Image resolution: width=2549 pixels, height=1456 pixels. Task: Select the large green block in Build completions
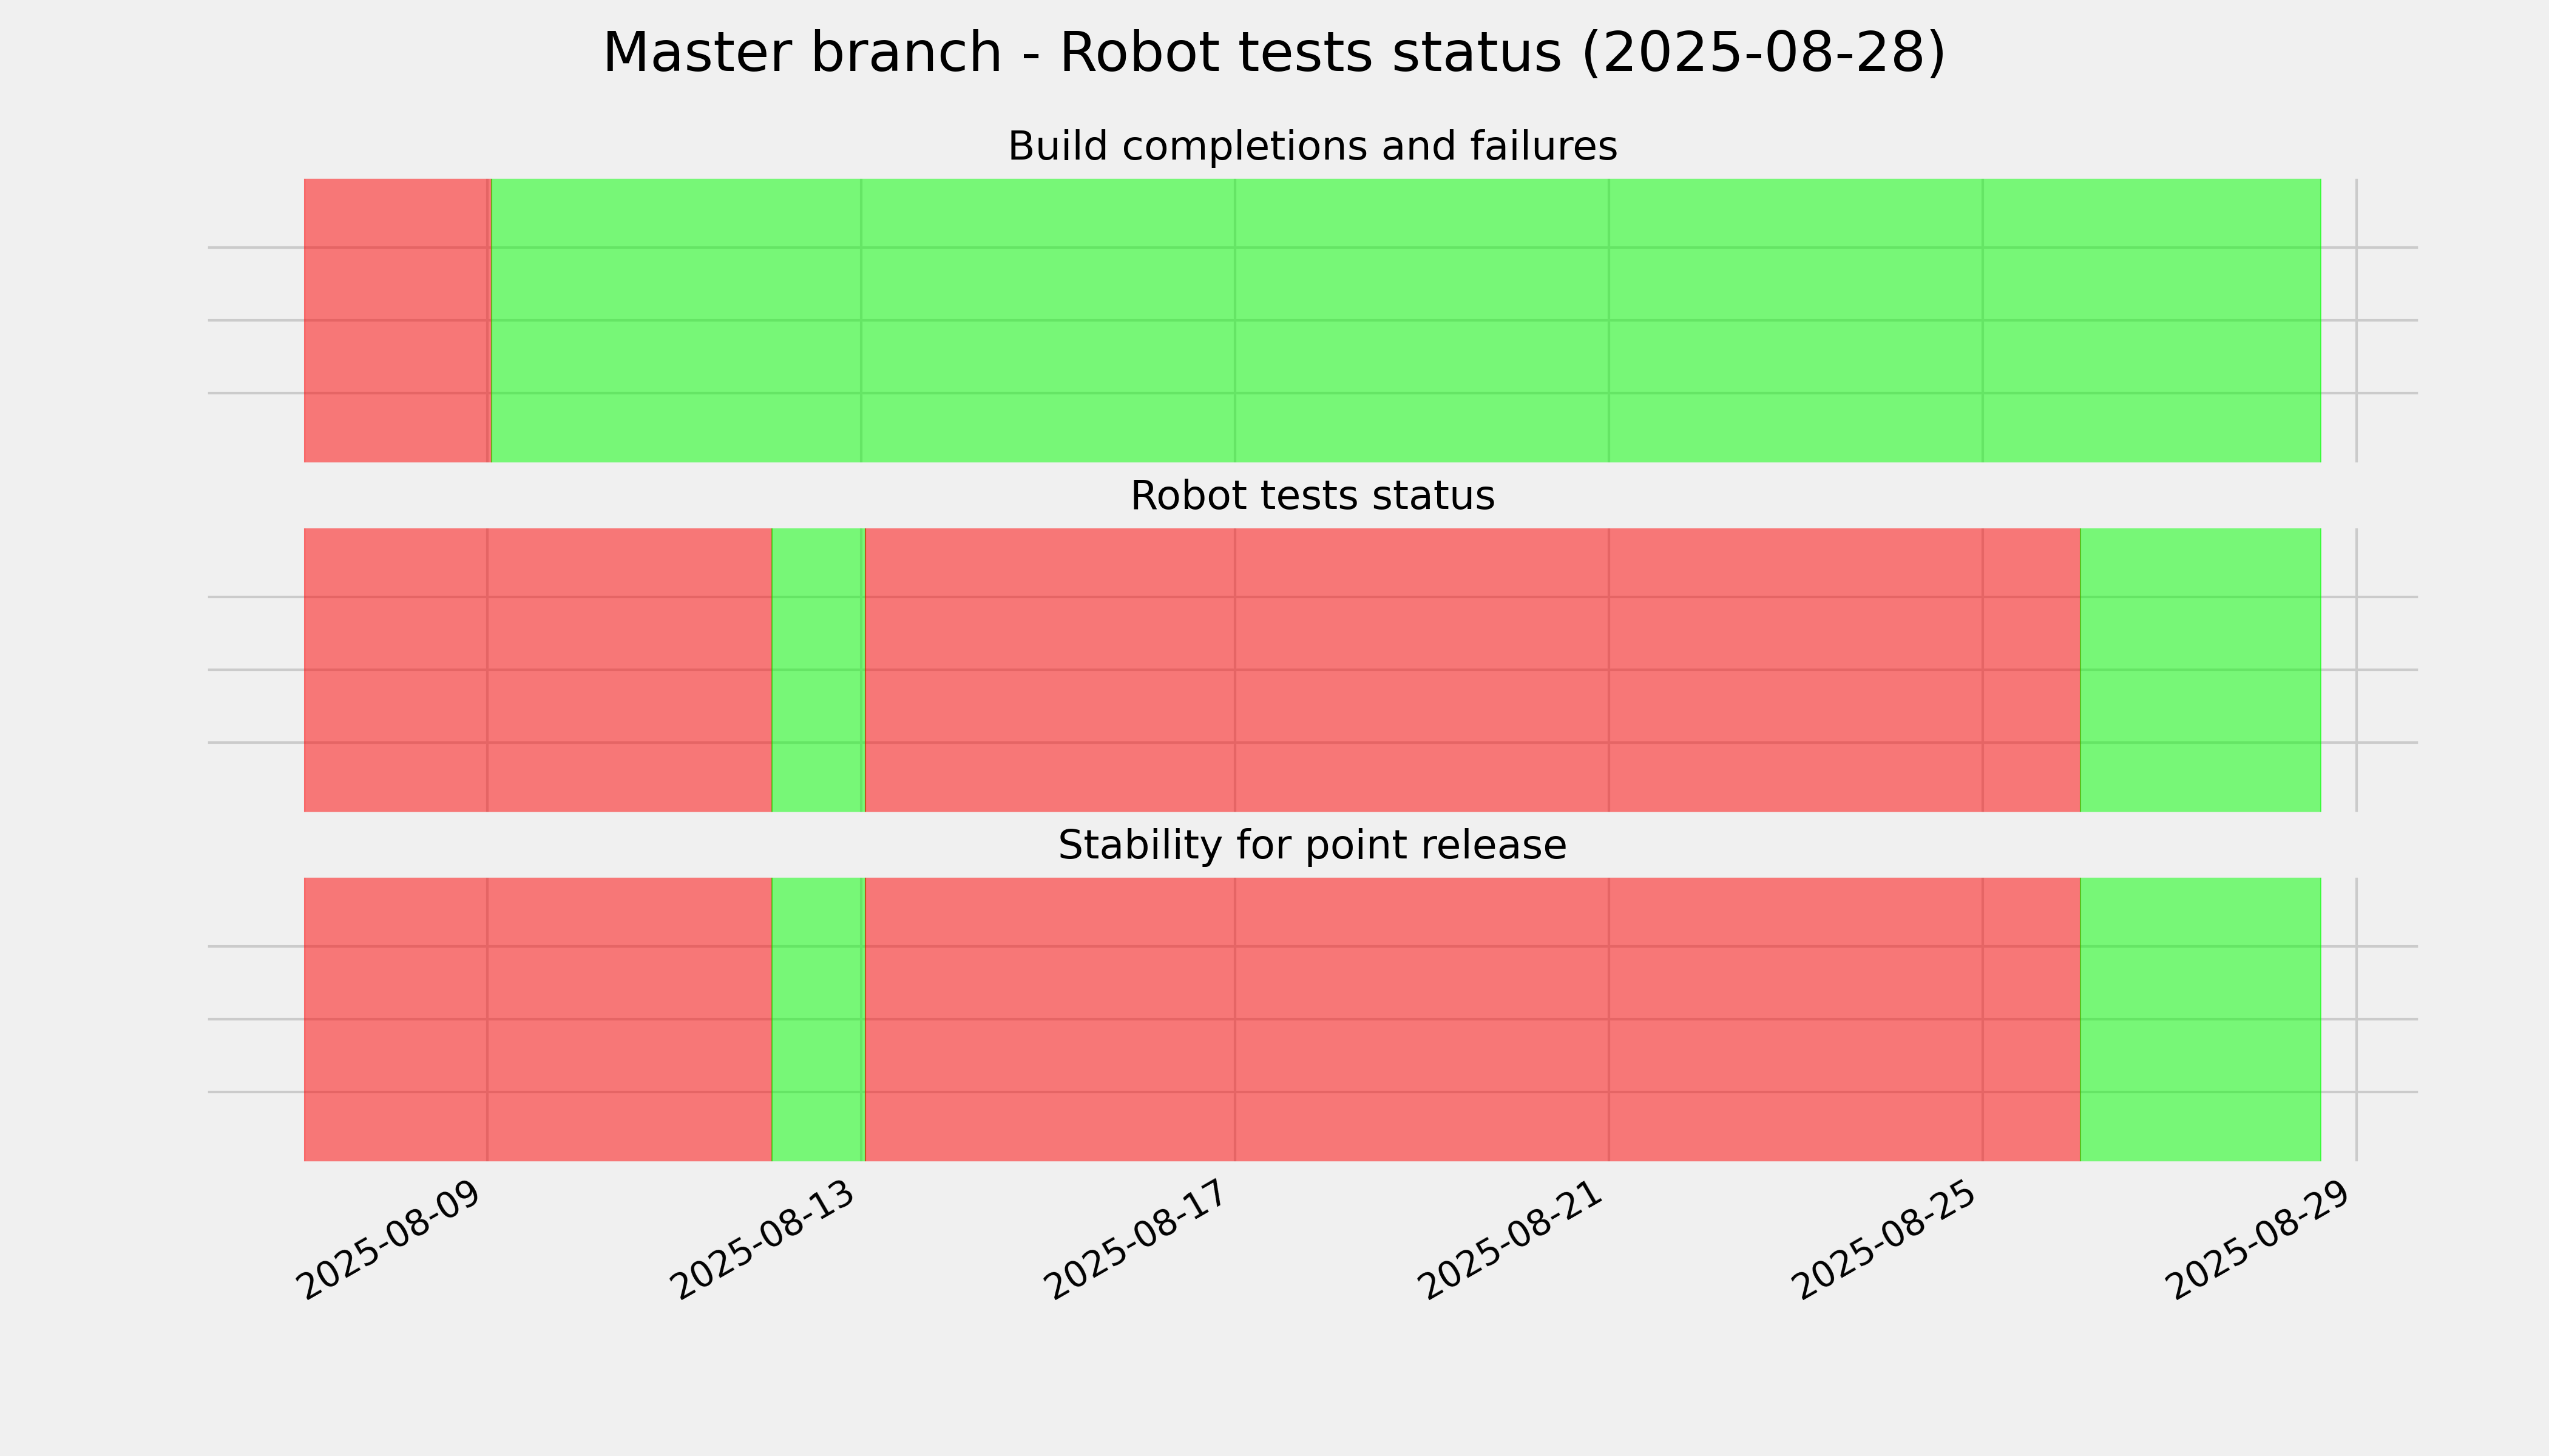tap(1406, 320)
